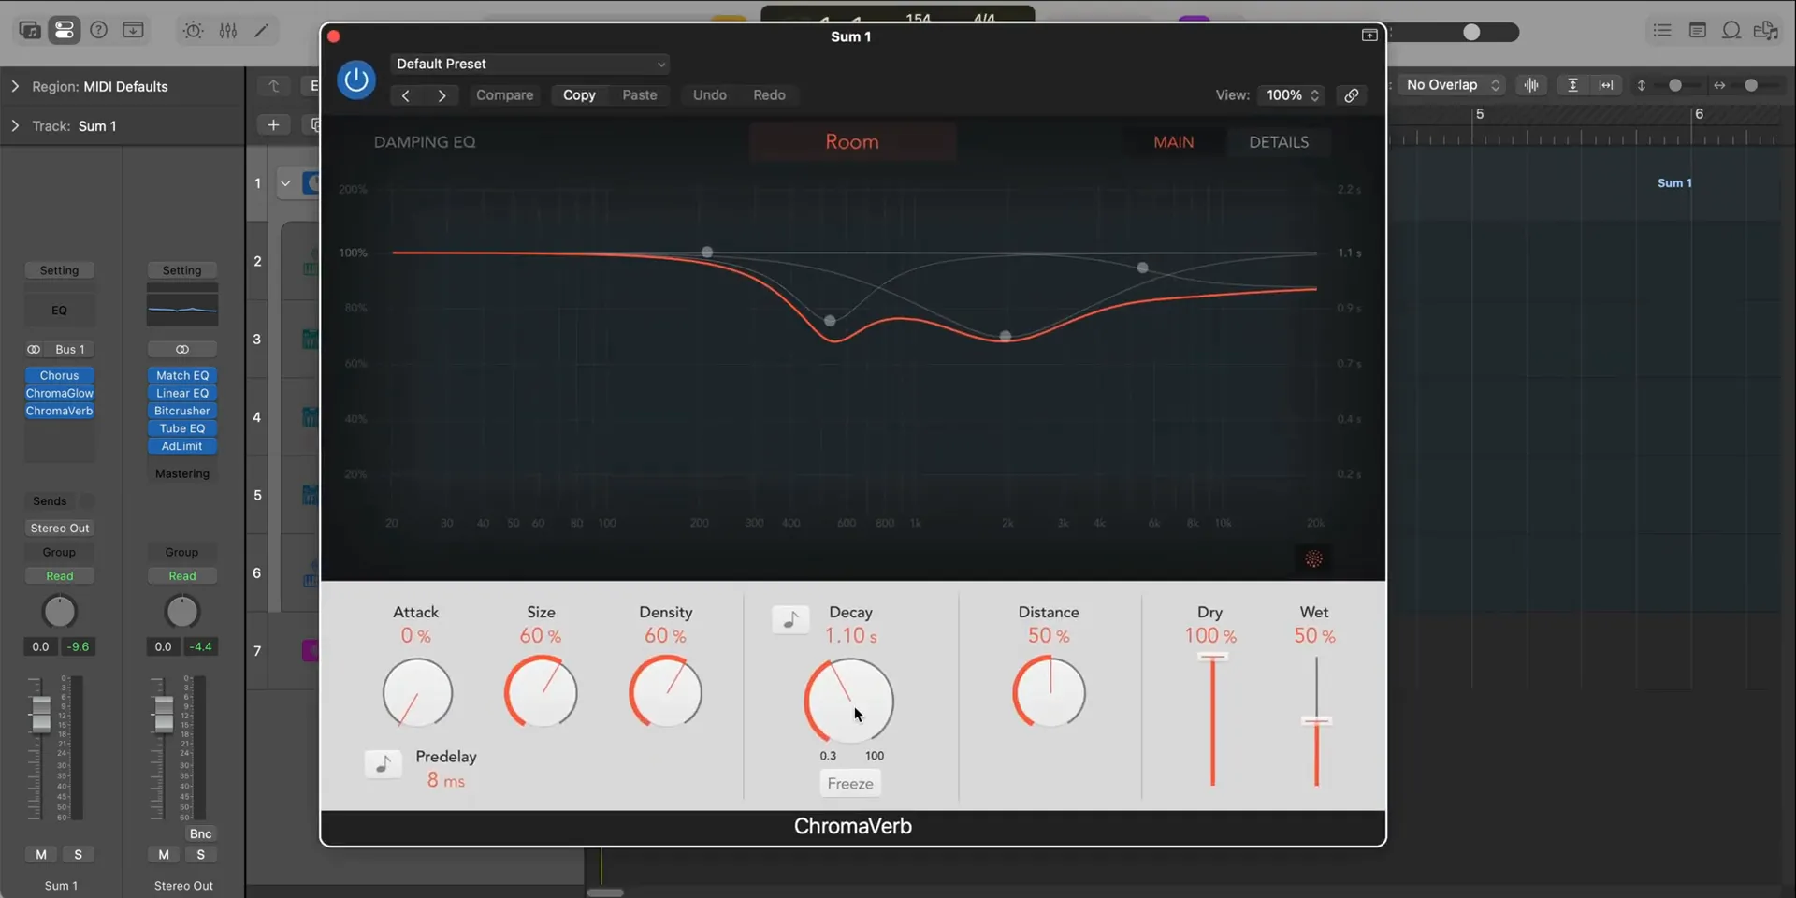
Task: Toggle the Inspector icon in toolbar
Action: pos(65,30)
